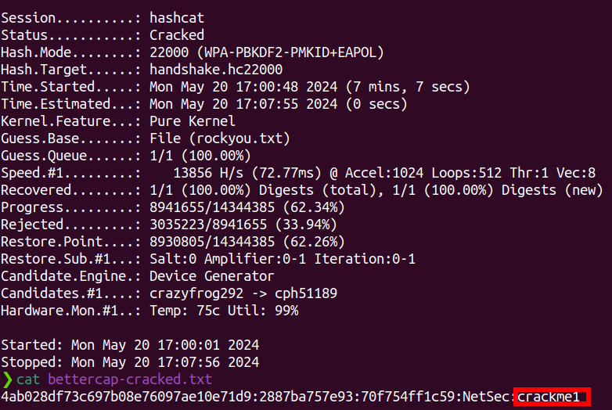The width and height of the screenshot is (612, 410).
Task: Click the Rejected count 3035223/8941655
Action: click(212, 225)
